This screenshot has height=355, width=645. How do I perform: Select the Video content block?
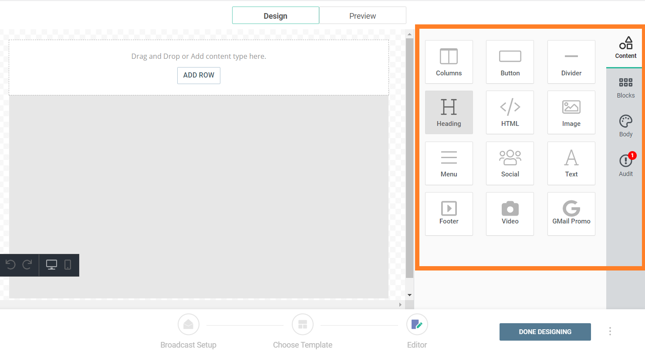point(510,213)
